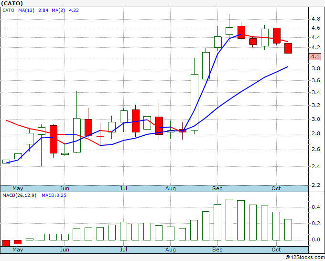Select Jun on the MACD panel time axis
This screenshot has height=261, width=325.
tap(65, 250)
